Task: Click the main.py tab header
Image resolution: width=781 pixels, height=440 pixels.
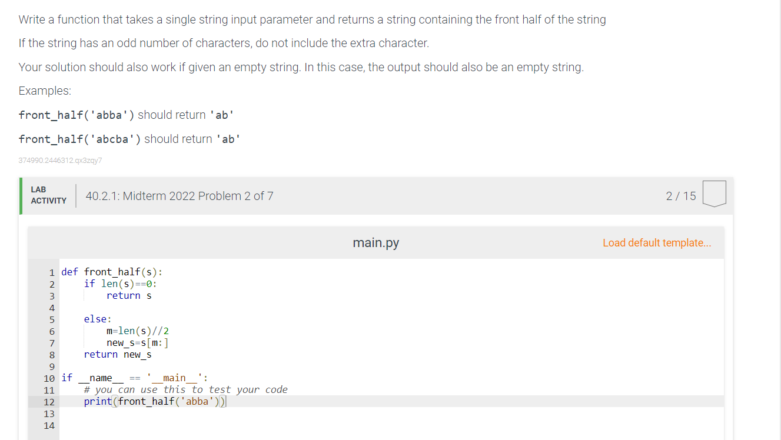Action: 375,242
